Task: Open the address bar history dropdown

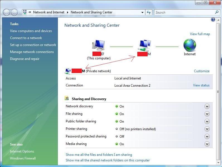Action: pos(142,12)
